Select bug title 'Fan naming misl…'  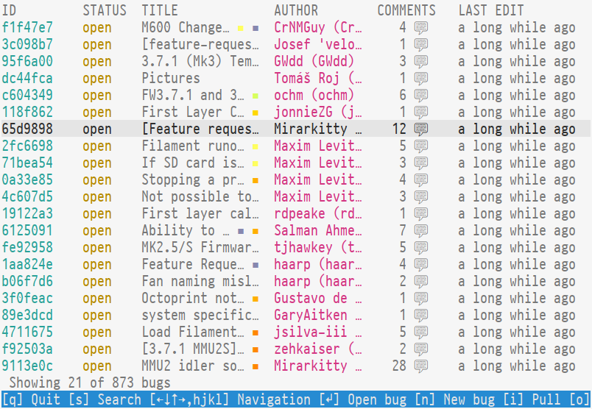coord(200,282)
